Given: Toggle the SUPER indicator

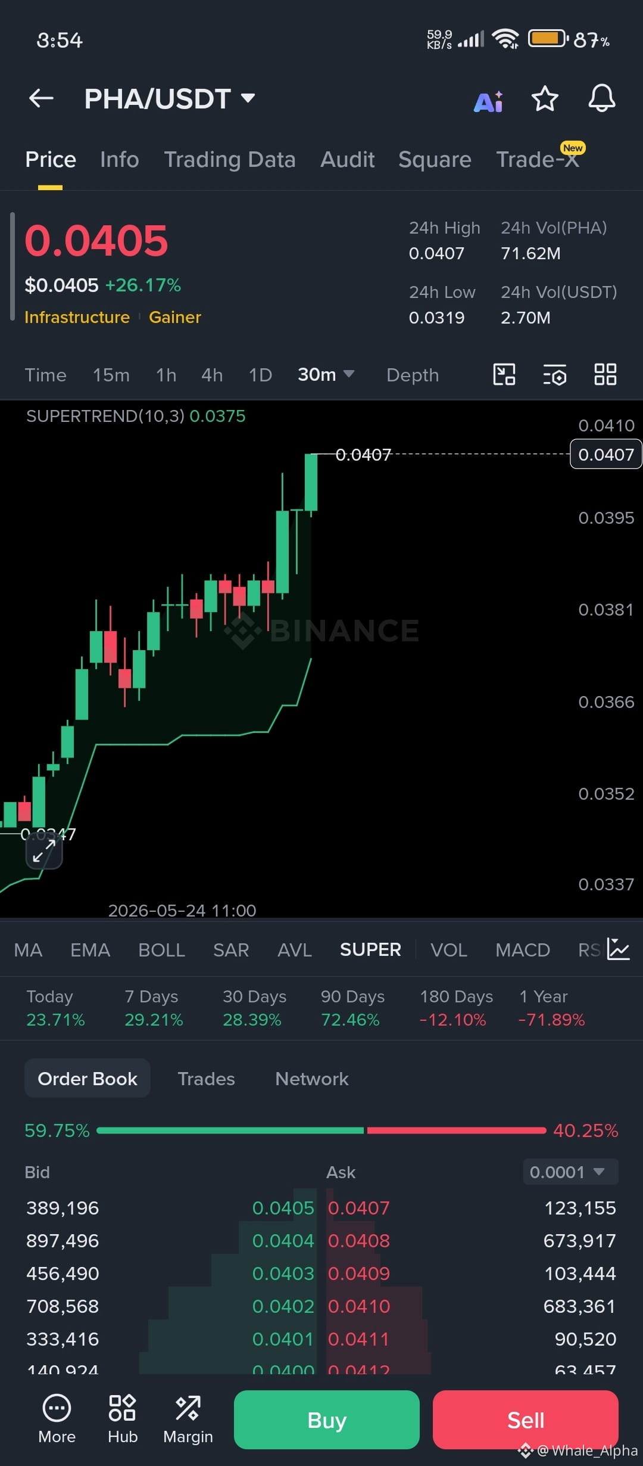Looking at the screenshot, I should [x=370, y=950].
